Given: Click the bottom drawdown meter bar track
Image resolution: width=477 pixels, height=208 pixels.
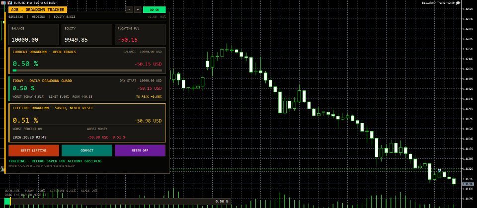Looking at the screenshot, I should [117, 202].
